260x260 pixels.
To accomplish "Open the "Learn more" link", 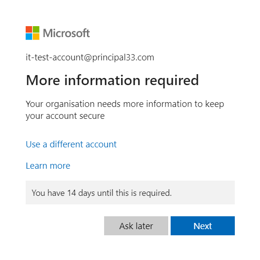I will tap(48, 166).
